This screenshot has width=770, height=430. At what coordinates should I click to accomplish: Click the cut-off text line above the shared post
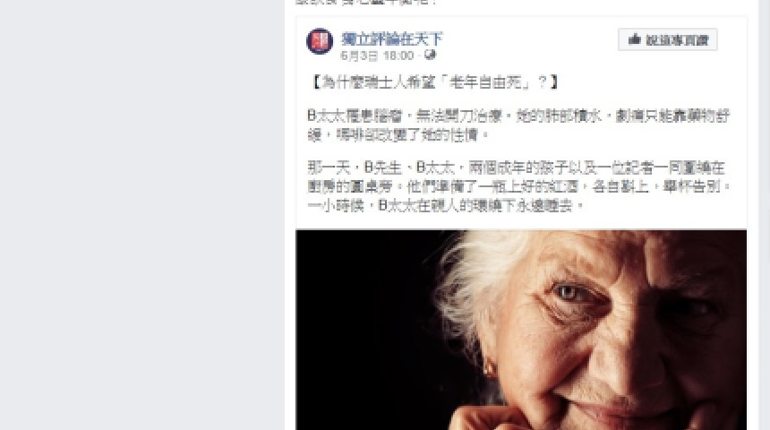tap(366, 3)
